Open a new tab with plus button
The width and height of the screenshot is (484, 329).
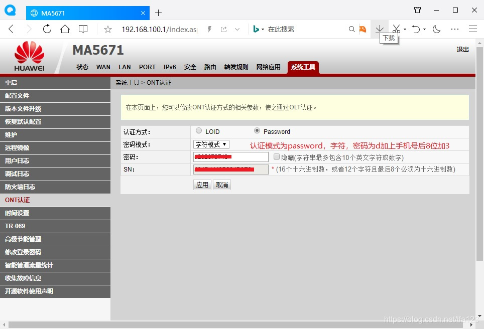pos(158,13)
